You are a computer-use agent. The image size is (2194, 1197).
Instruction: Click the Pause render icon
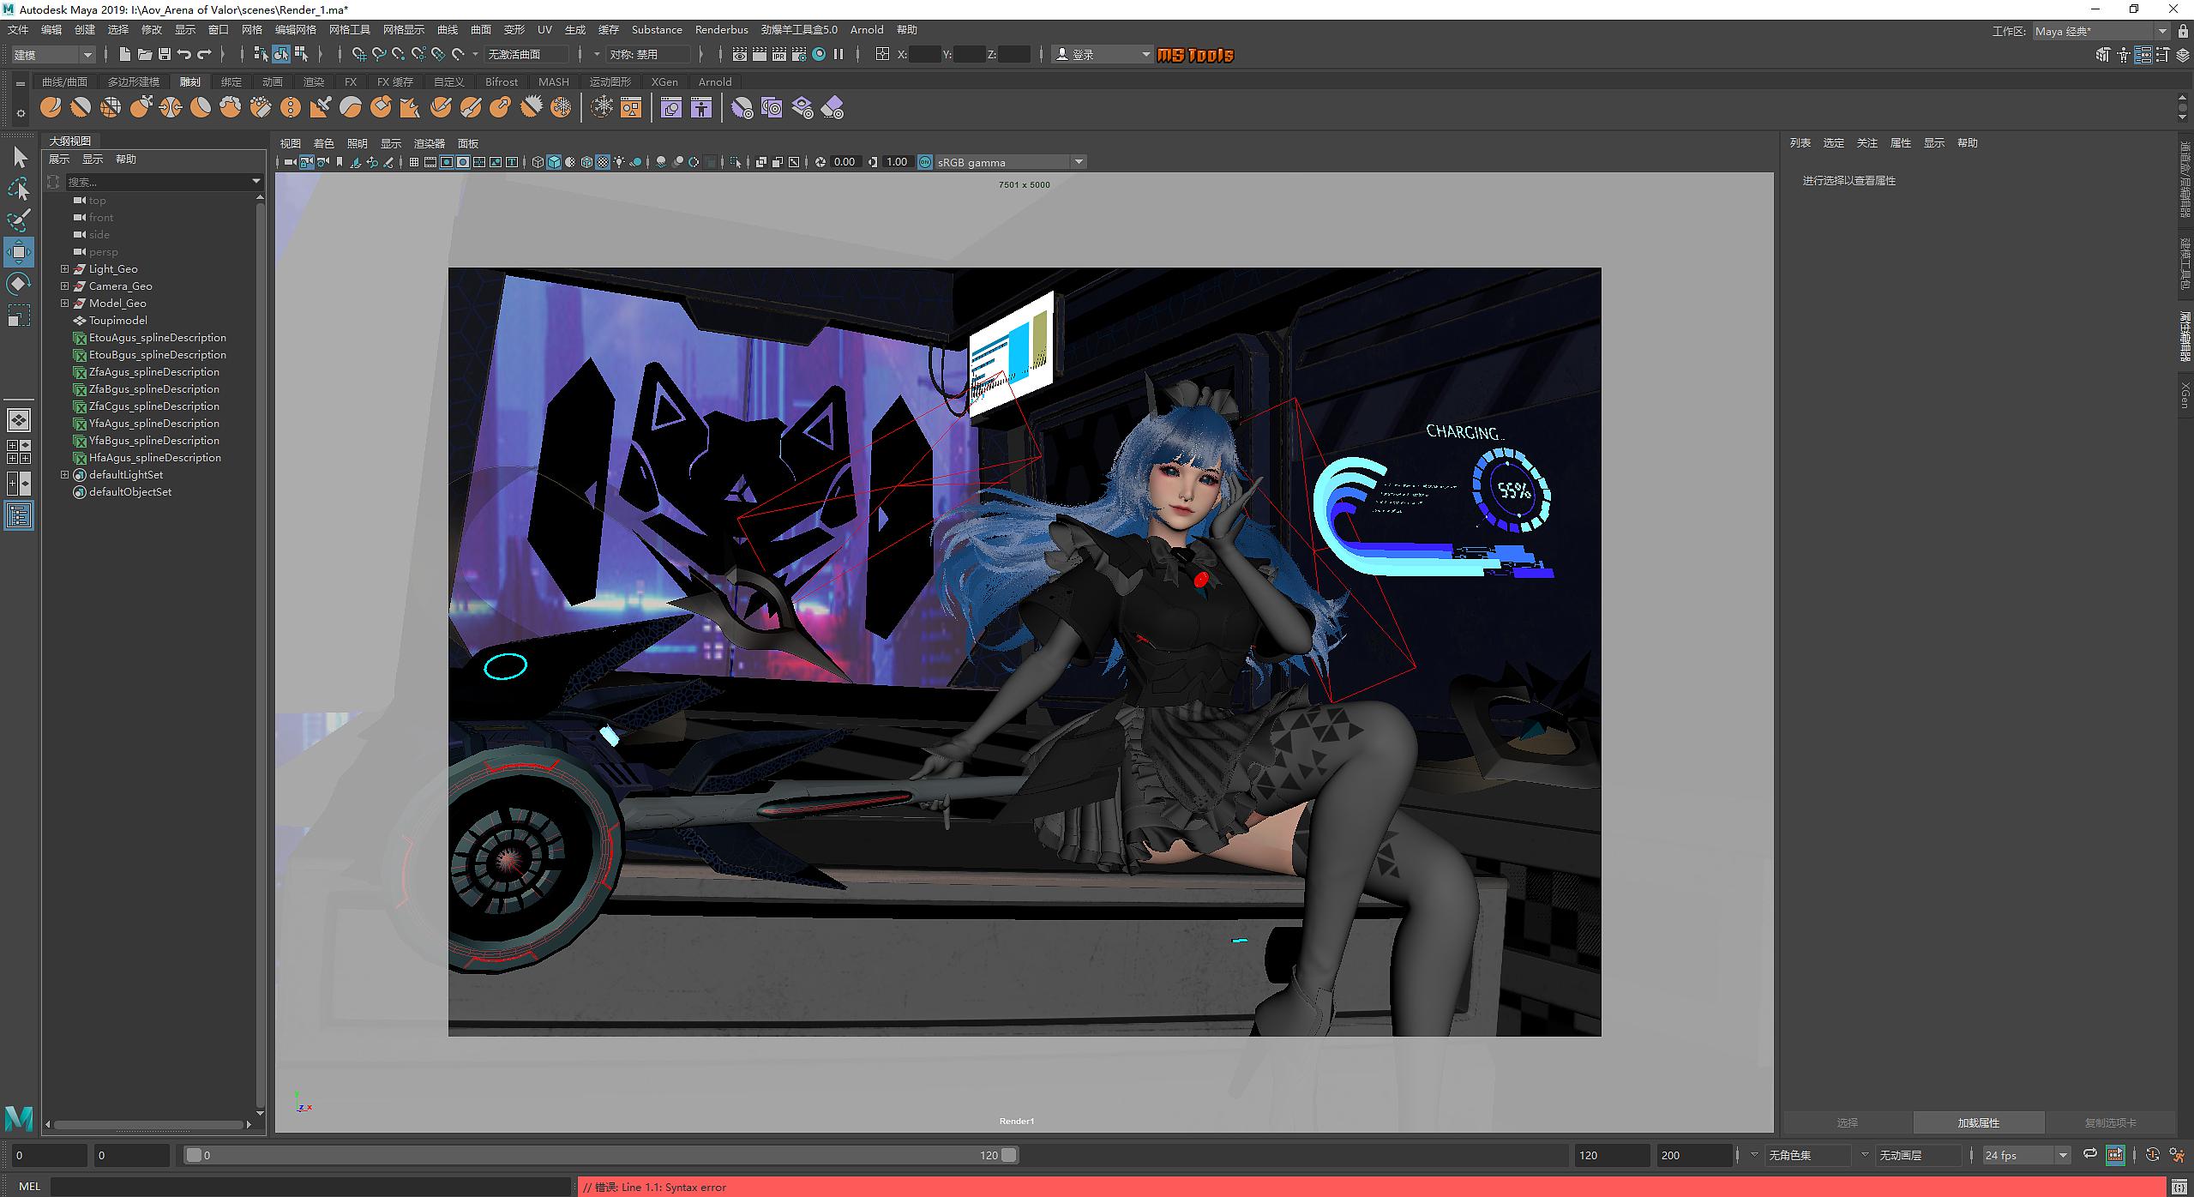(839, 54)
